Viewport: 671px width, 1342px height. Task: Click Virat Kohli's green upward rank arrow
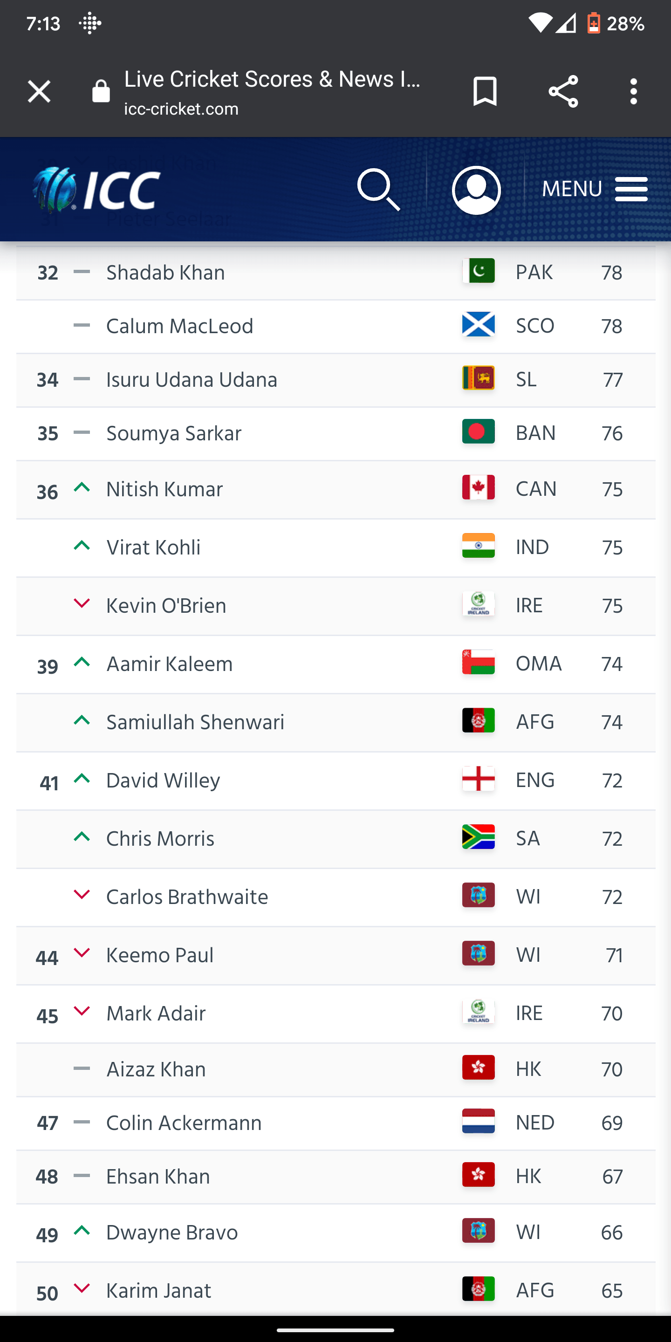(x=82, y=546)
